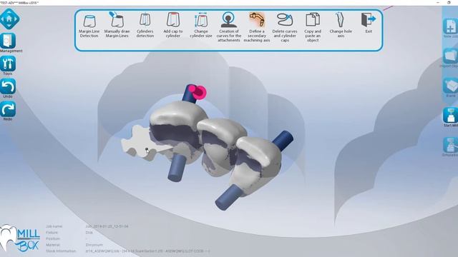Choose Manually draw Margin Lines tool
Viewport: 458px width, 257px height.
(x=117, y=26)
